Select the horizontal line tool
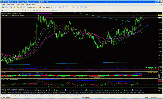The image size is (163, 99). coord(13,10)
